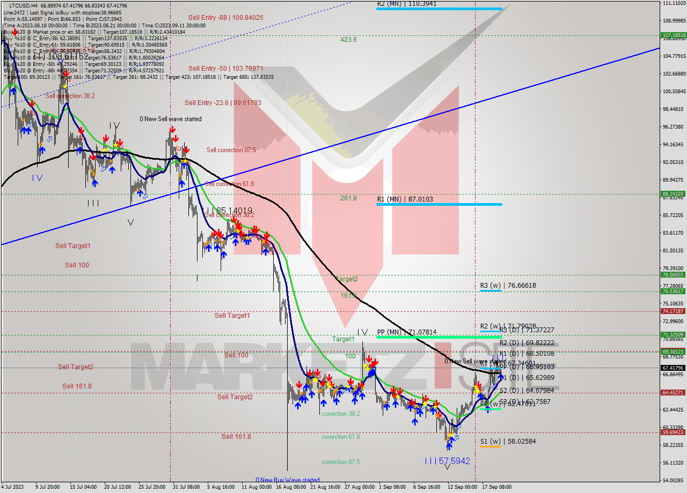Click the green 78.56003 price tag
This screenshot has height=493, width=687.
(x=673, y=275)
